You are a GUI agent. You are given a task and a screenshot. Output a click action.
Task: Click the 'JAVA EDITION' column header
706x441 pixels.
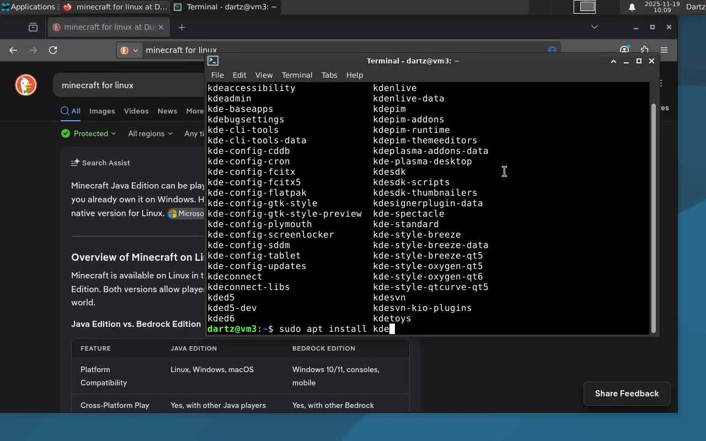(194, 348)
